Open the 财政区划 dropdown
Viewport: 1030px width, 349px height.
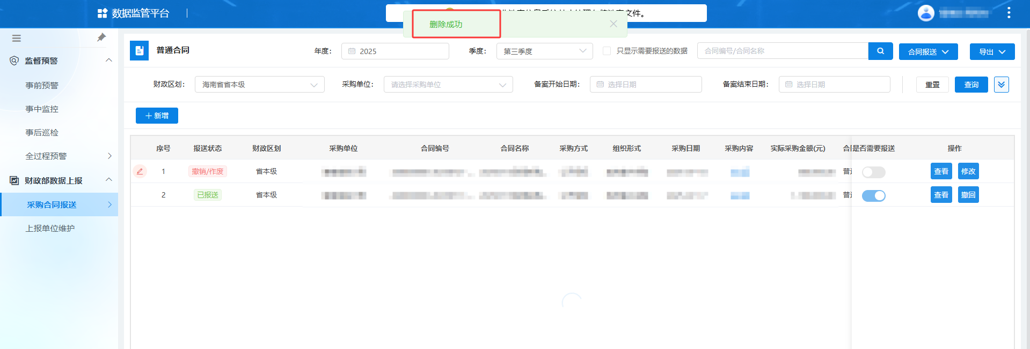[259, 85]
